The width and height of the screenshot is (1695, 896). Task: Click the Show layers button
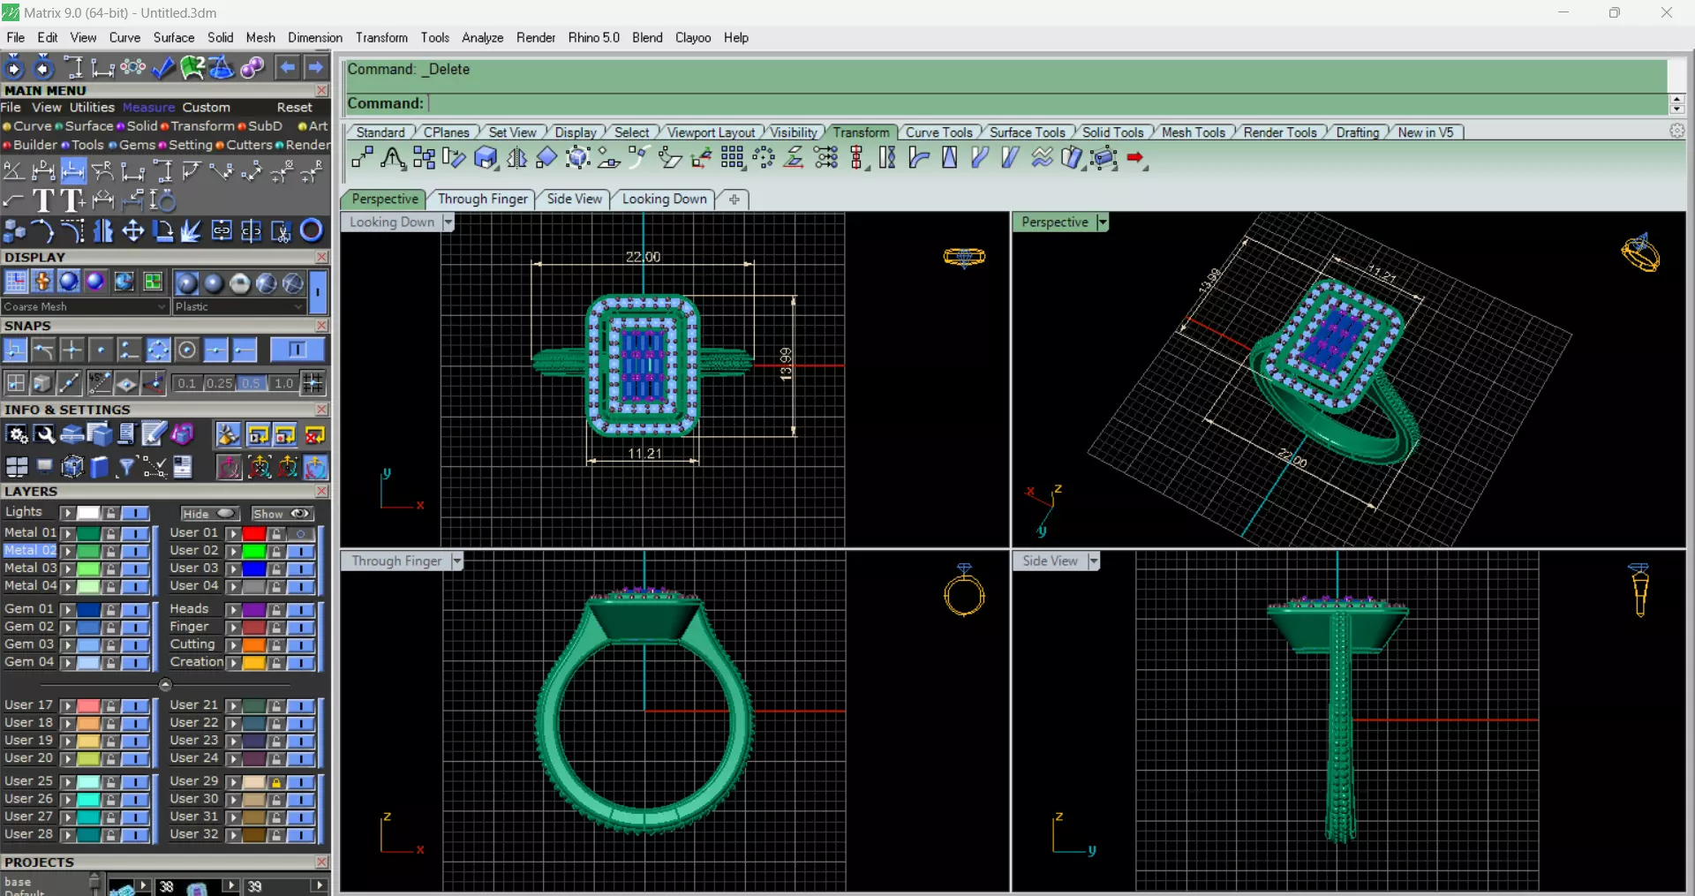tap(281, 514)
